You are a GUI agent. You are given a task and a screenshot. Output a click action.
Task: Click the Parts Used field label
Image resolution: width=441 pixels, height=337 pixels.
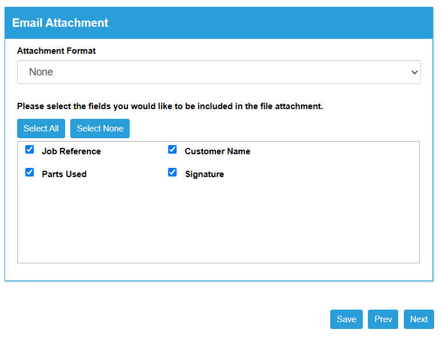point(64,174)
